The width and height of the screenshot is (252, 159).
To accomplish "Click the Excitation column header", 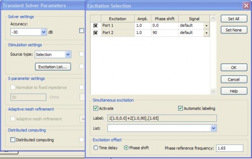I will (118, 19).
